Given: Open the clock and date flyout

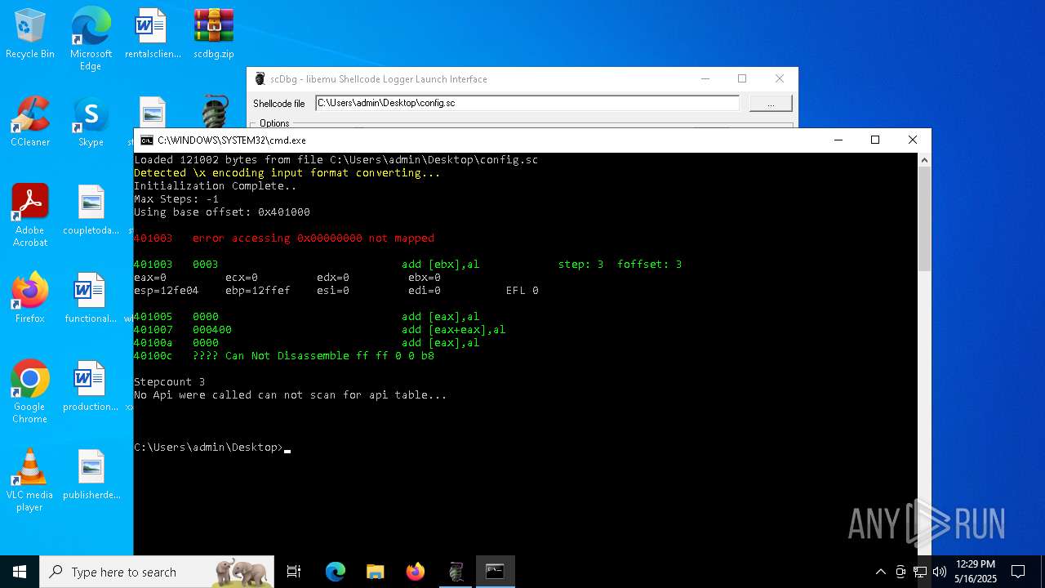Looking at the screenshot, I should [975, 572].
